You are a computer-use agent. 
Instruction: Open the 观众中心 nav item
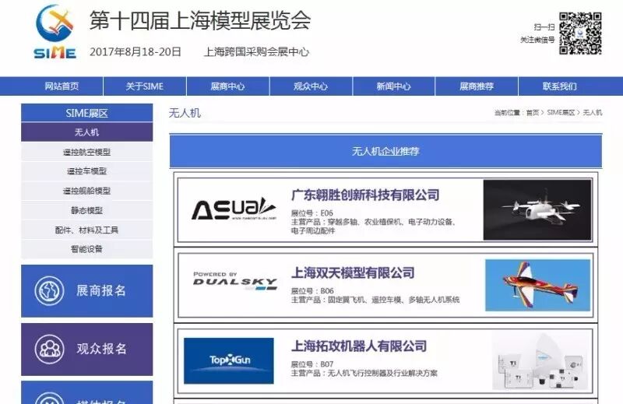(x=311, y=86)
